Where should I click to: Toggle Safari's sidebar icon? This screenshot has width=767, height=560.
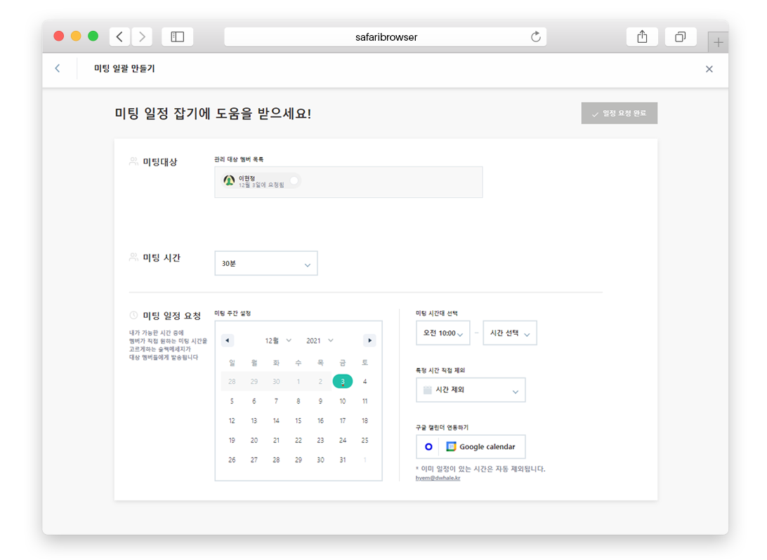[x=177, y=36]
